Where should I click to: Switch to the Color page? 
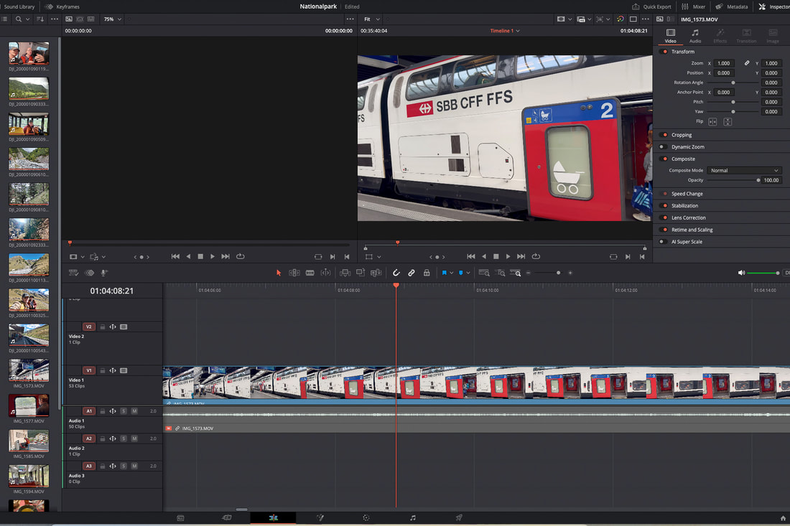pos(366,517)
